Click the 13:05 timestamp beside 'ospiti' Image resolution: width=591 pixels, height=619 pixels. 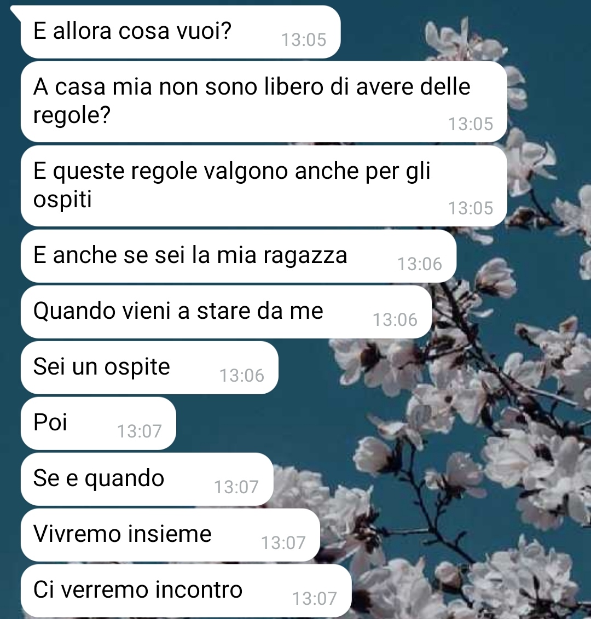(471, 208)
